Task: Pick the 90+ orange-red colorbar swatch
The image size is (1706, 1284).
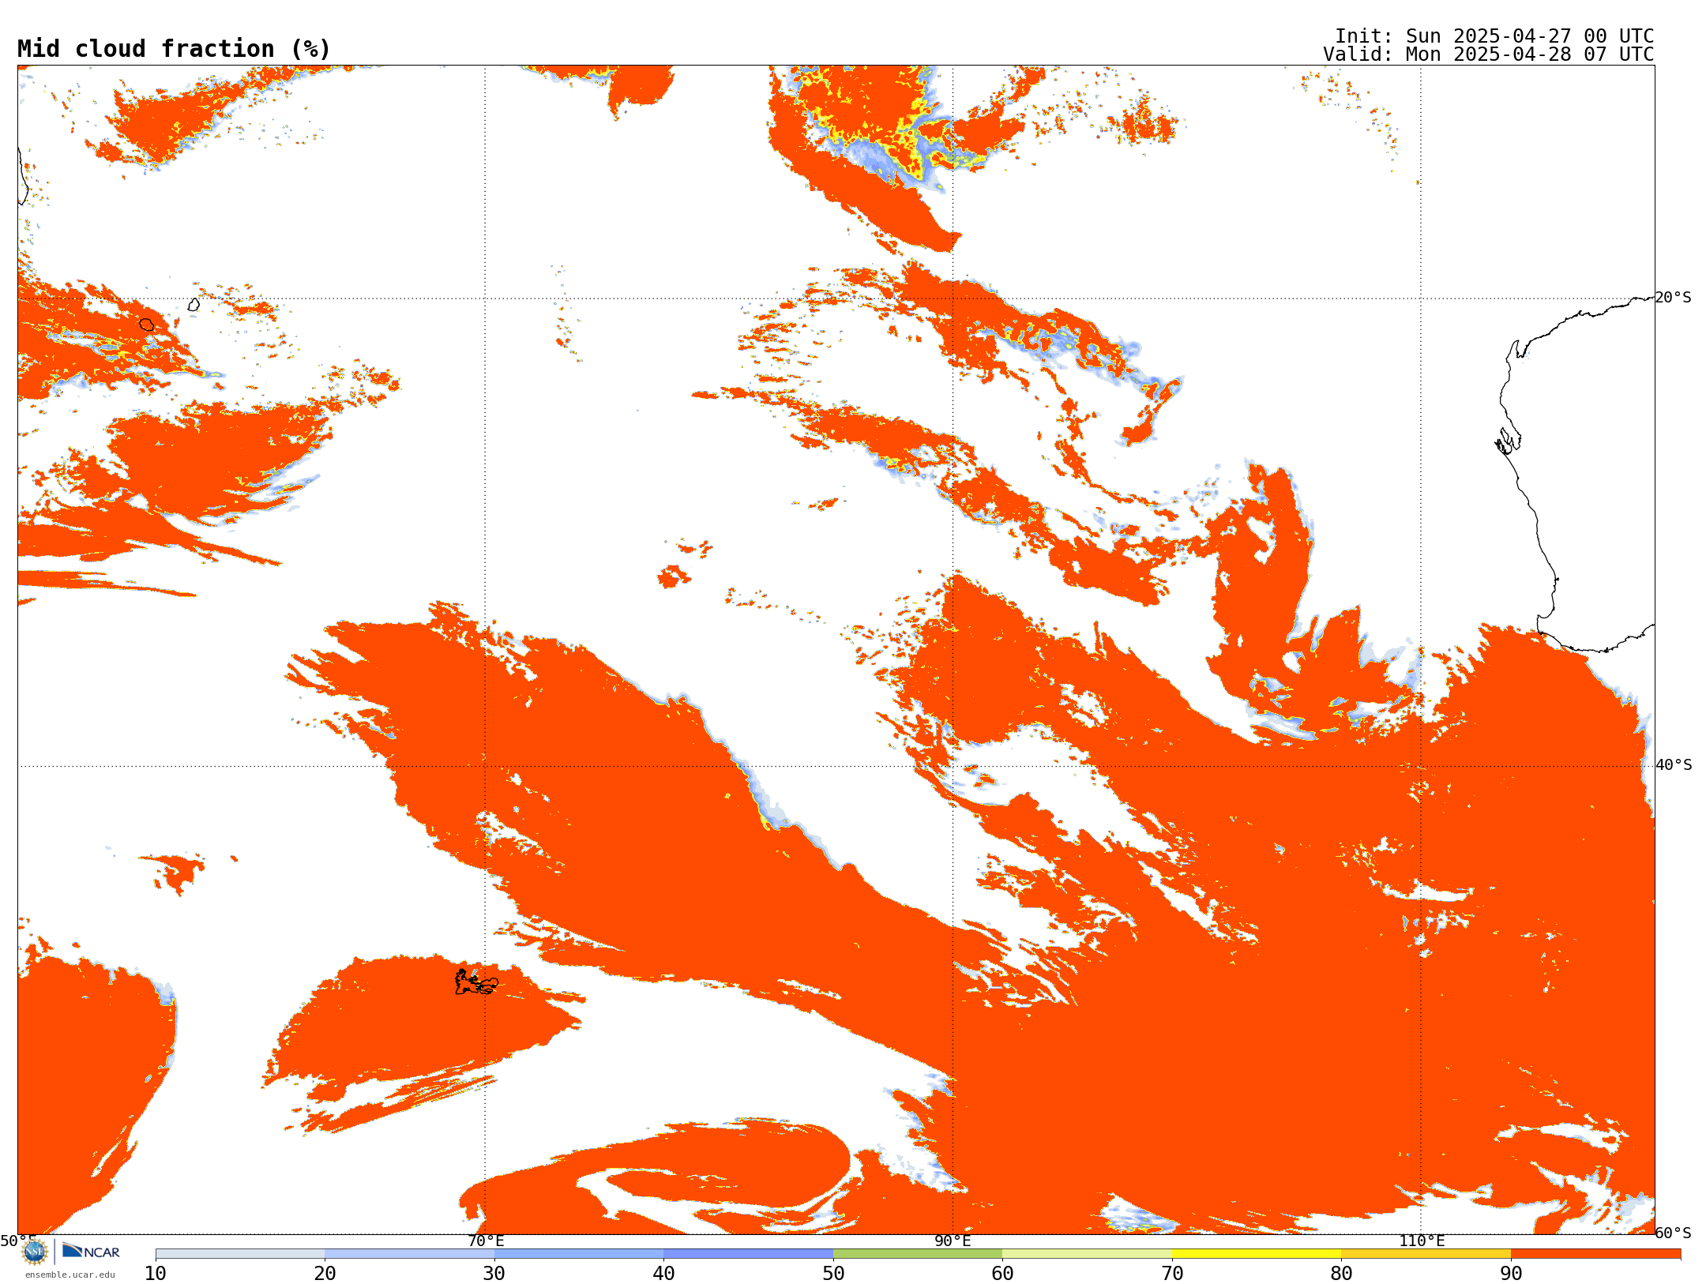Action: 1595,1254
